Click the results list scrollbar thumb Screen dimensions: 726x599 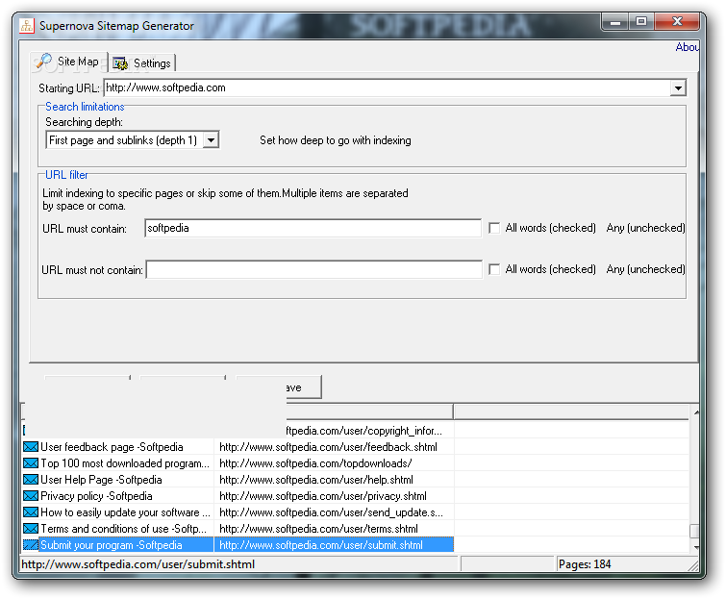(694, 532)
